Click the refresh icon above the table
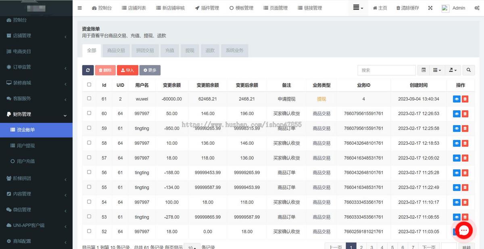484x249 pixels. (88, 70)
